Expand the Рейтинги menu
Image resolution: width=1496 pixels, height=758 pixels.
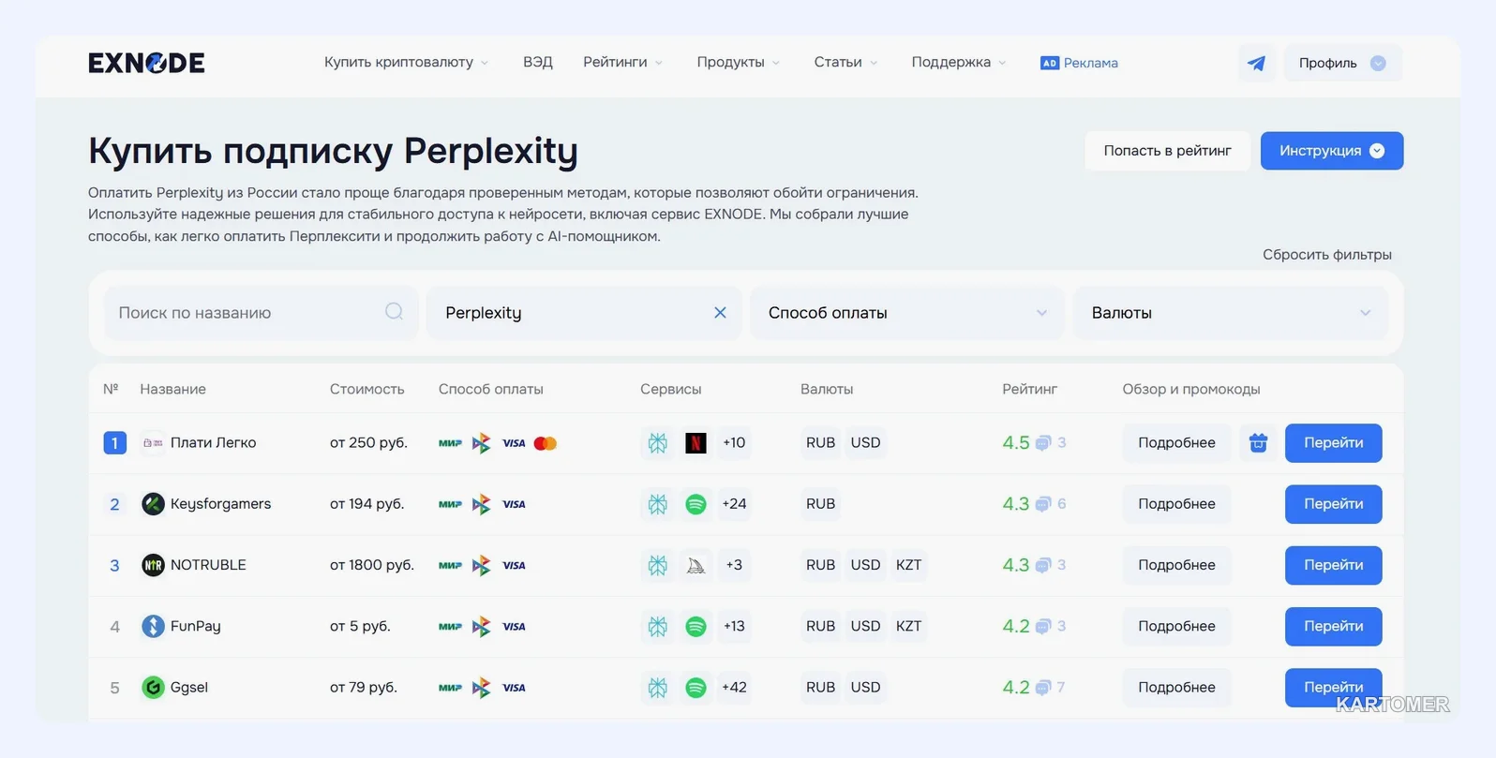pyautogui.click(x=622, y=62)
